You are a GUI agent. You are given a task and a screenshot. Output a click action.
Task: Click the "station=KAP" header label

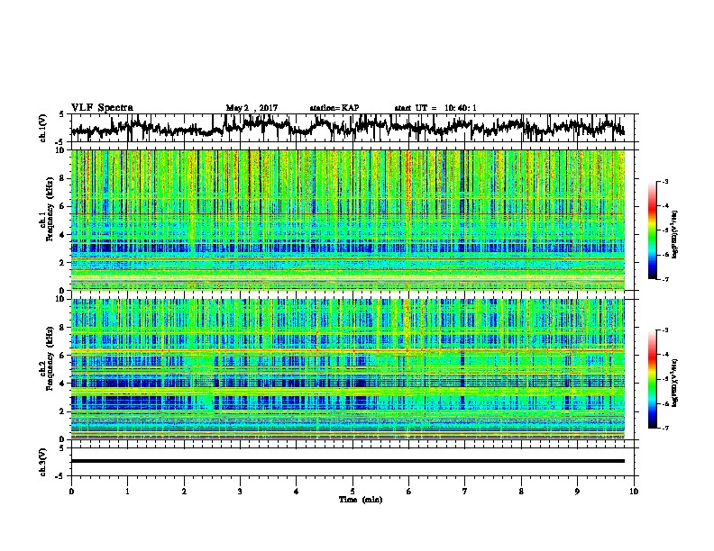[334, 108]
